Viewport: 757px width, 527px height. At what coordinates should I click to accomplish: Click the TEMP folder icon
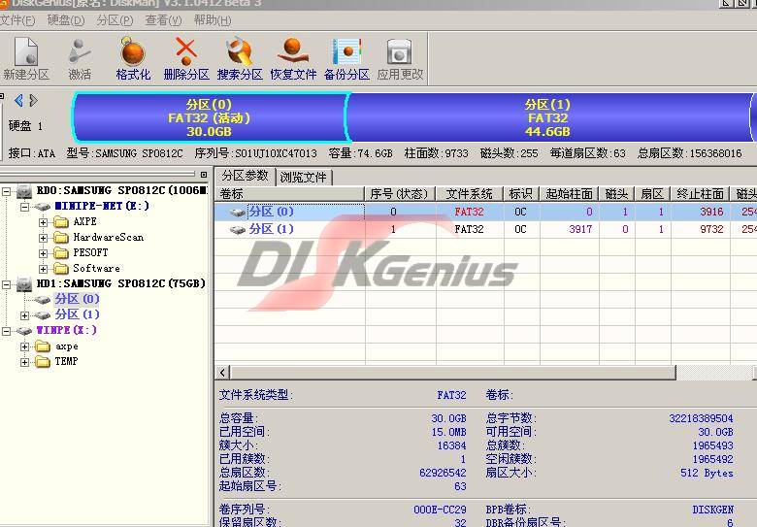[43, 361]
